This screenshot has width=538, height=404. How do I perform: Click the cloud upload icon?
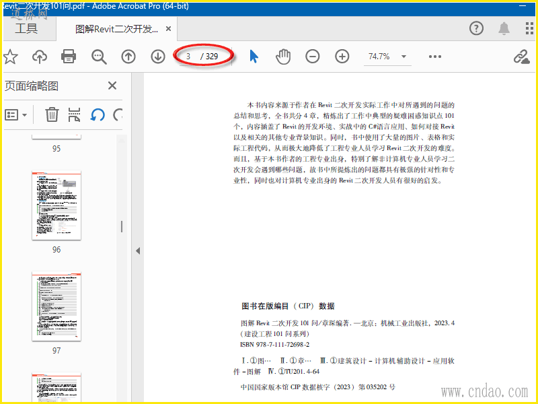pos(40,57)
